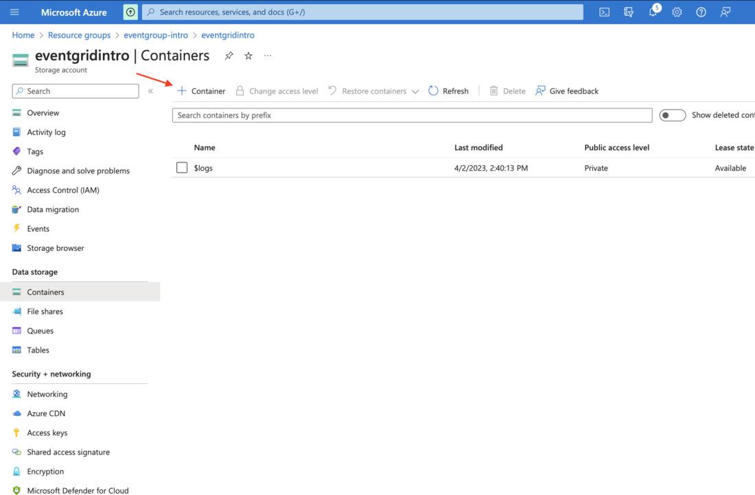Open the notifications bell
Image resolution: width=755 pixels, height=495 pixels.
click(x=653, y=12)
